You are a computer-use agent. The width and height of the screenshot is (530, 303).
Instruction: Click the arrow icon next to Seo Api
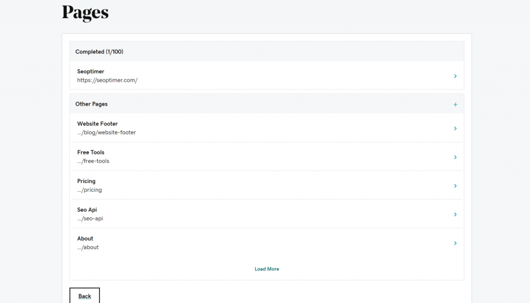(x=455, y=215)
